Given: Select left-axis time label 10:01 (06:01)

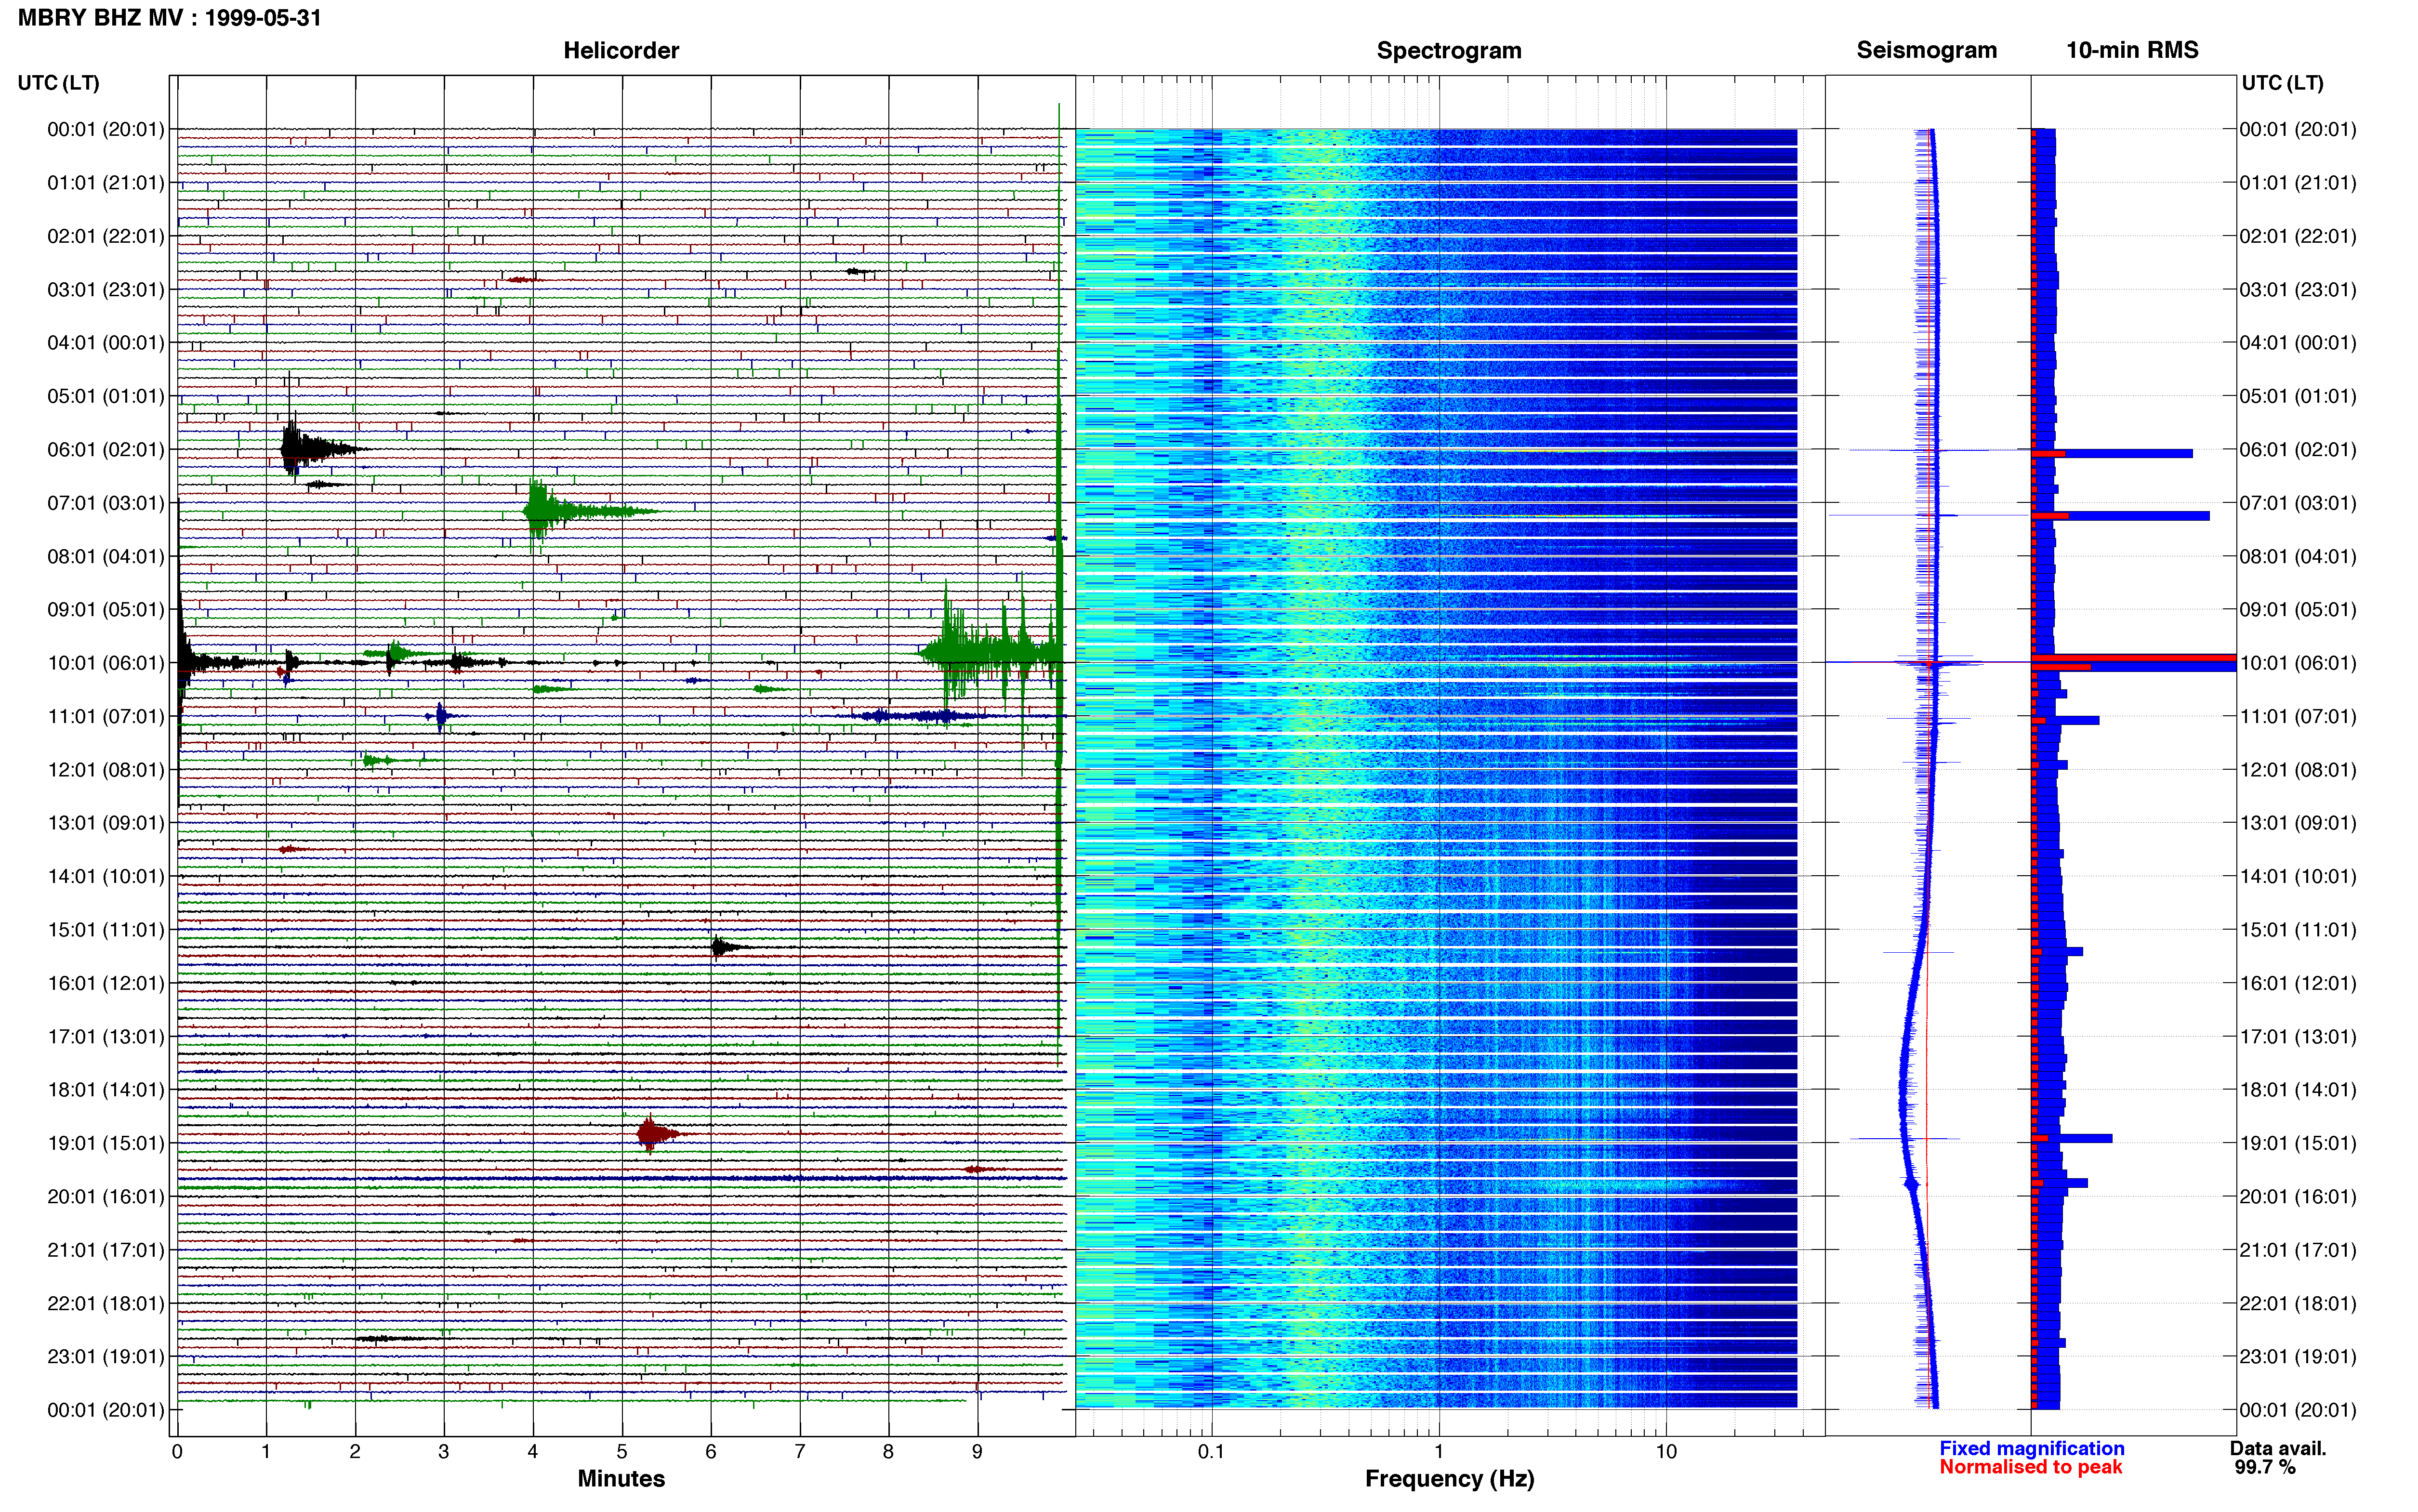Looking at the screenshot, I should tap(106, 663).
